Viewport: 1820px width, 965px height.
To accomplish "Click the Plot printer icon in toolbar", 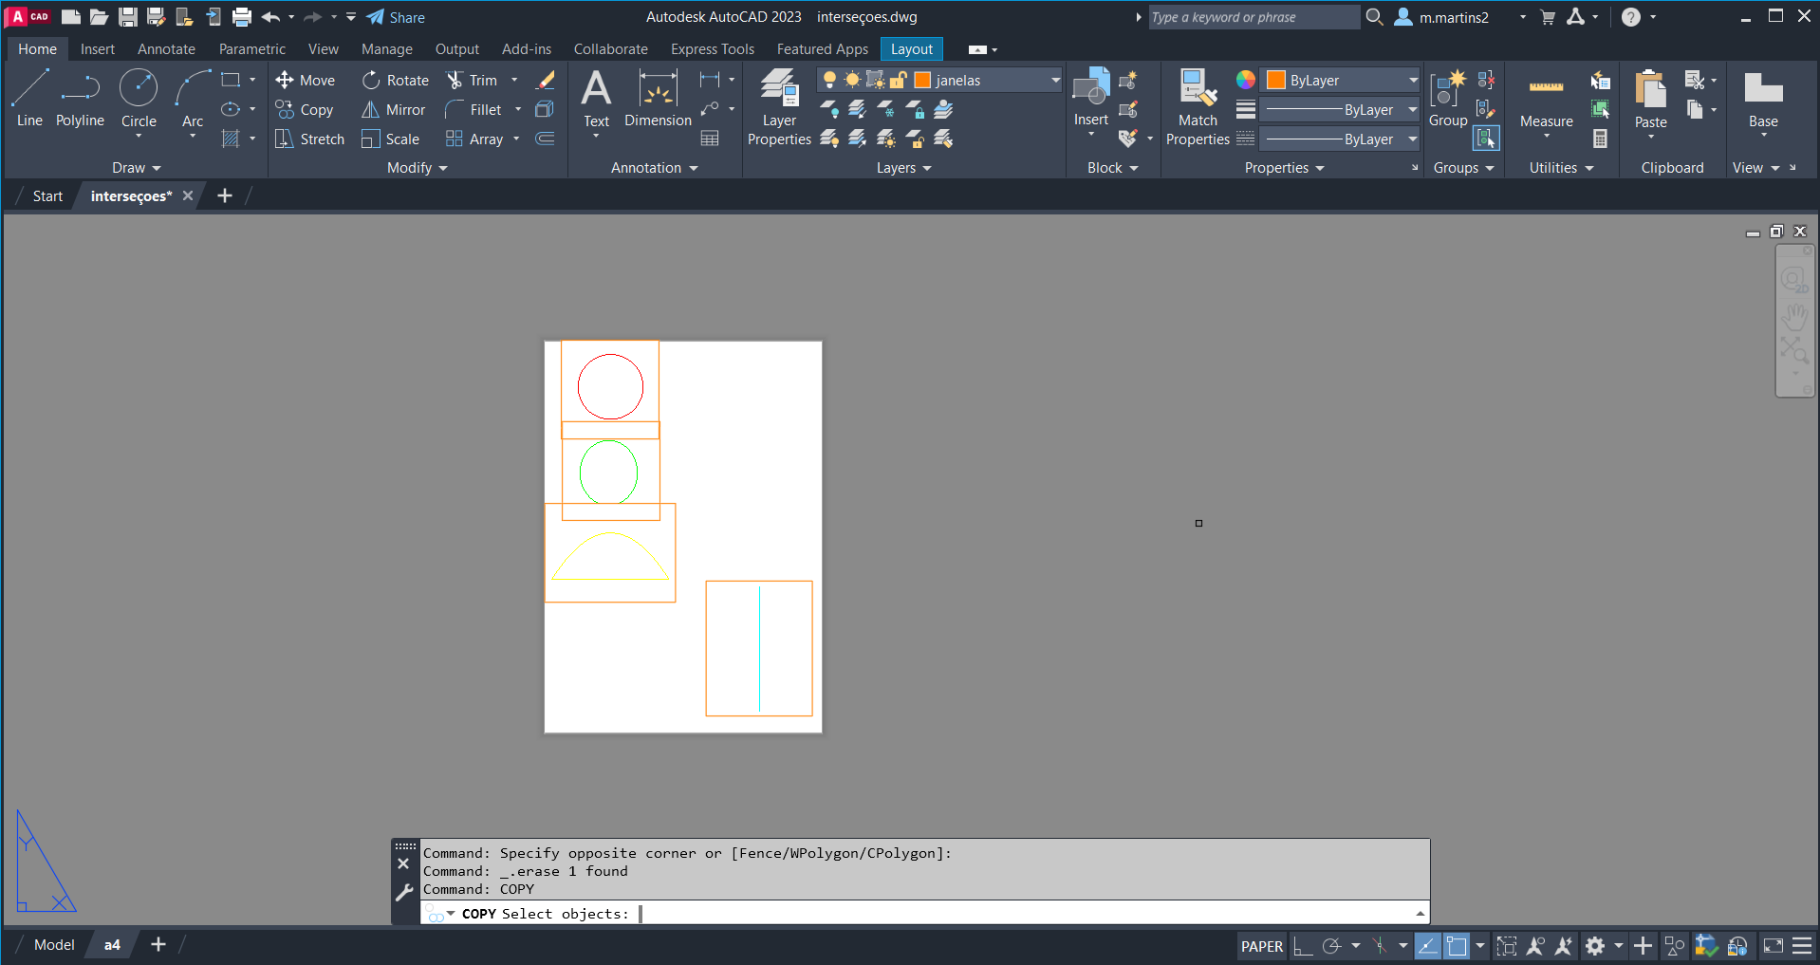I will click(x=242, y=17).
